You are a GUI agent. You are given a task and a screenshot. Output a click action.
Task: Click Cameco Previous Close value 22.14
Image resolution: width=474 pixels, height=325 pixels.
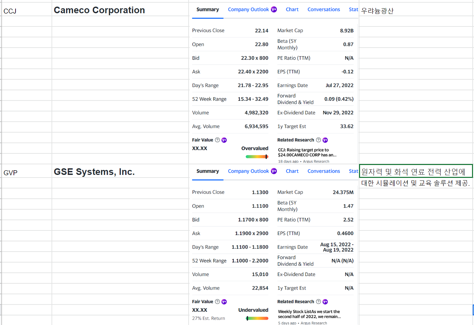click(262, 30)
